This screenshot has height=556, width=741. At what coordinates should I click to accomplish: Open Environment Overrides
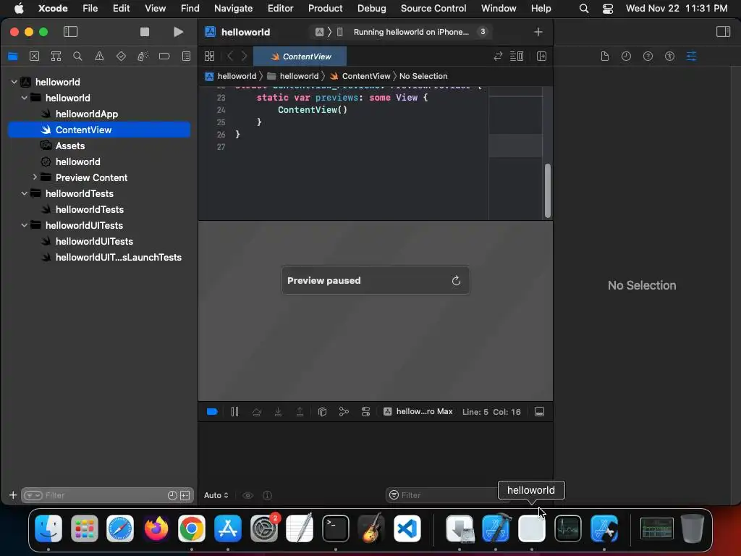pos(365,412)
